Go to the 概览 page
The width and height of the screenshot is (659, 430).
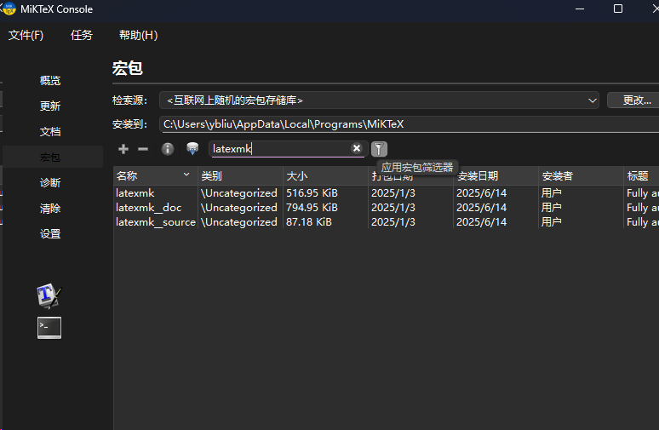point(50,80)
